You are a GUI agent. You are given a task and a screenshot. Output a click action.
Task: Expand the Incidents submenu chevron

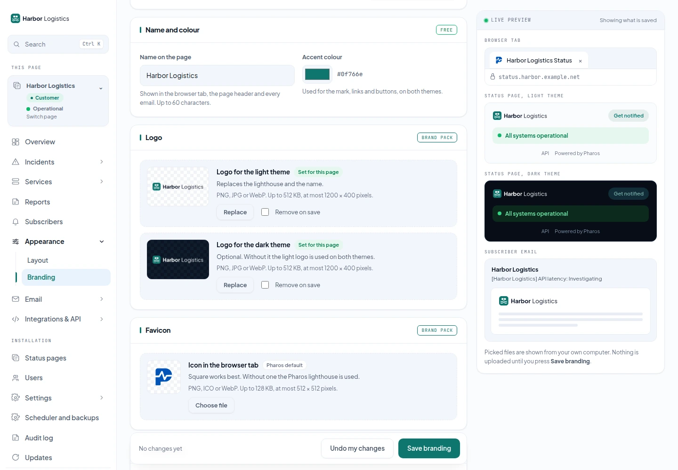coord(102,162)
